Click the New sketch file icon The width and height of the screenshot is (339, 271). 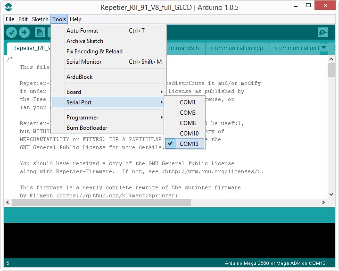[x=40, y=32]
